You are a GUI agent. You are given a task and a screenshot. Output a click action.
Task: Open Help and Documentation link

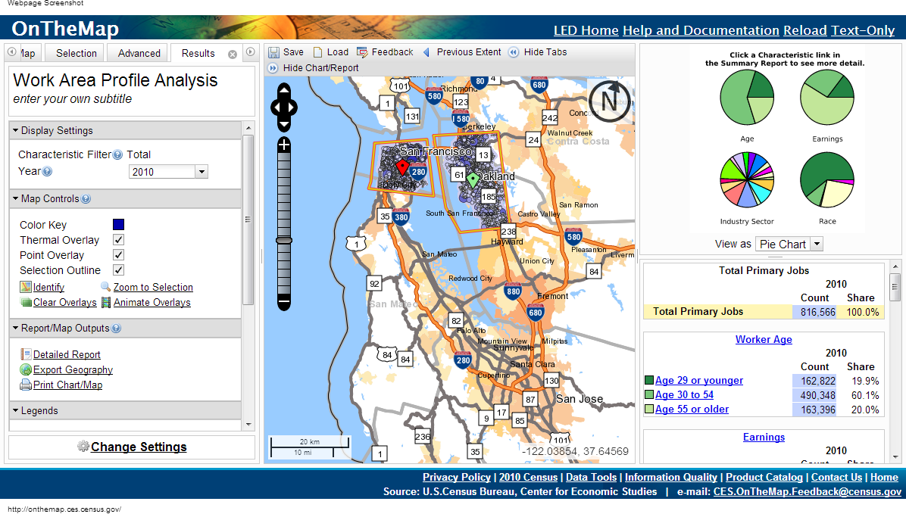click(x=701, y=30)
